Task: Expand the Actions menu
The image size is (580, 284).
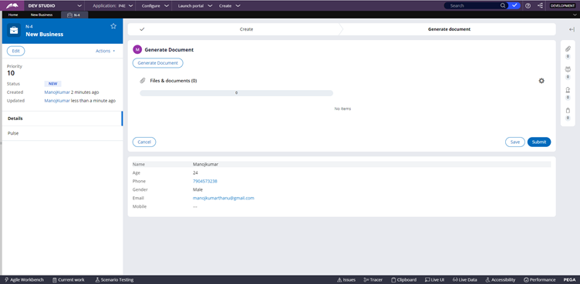Action: 106,51
